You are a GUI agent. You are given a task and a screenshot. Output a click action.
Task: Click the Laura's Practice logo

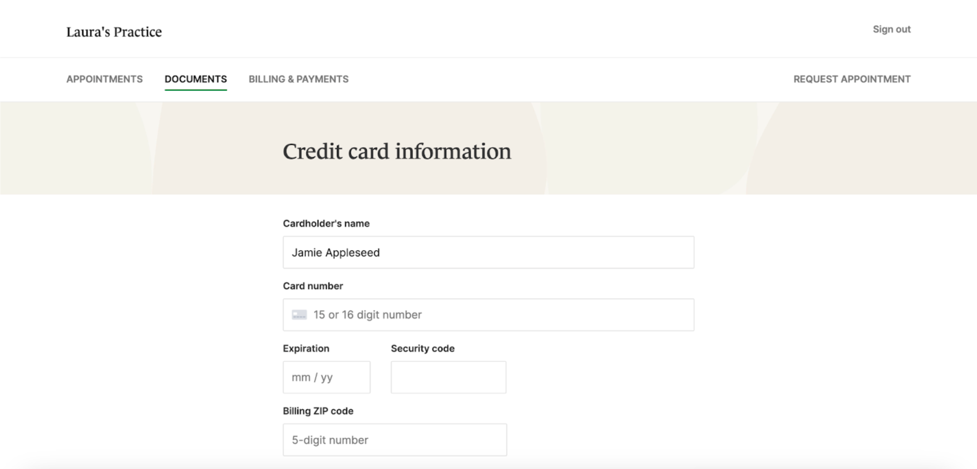(114, 32)
